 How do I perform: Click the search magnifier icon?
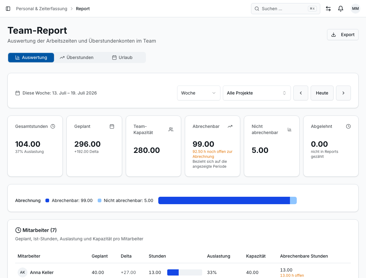(257, 9)
